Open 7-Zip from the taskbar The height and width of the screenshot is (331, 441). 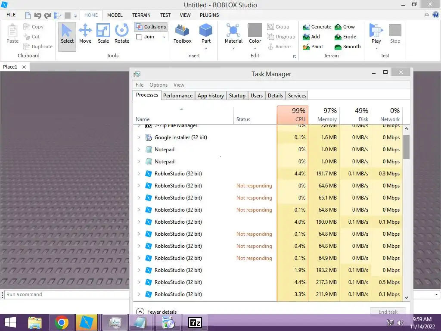tap(196, 322)
